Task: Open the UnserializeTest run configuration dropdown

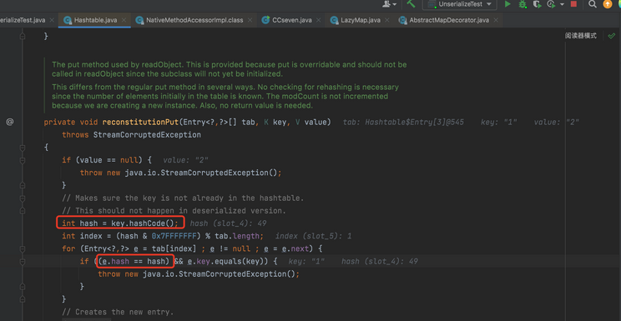Action: (x=460, y=4)
